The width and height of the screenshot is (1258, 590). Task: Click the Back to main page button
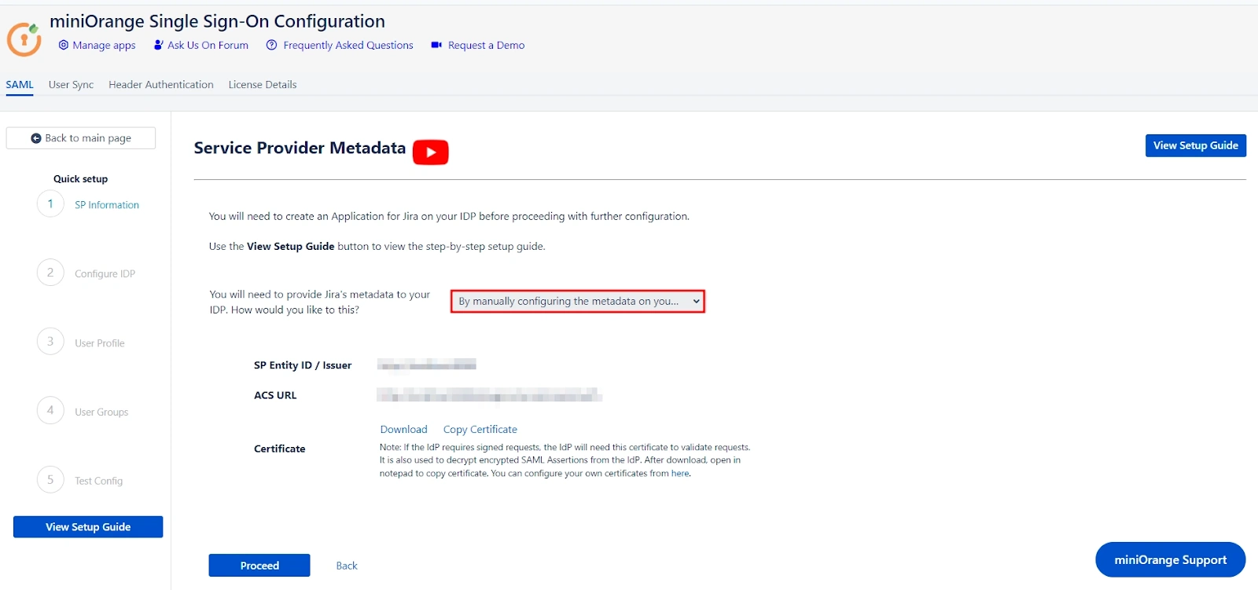click(x=81, y=138)
